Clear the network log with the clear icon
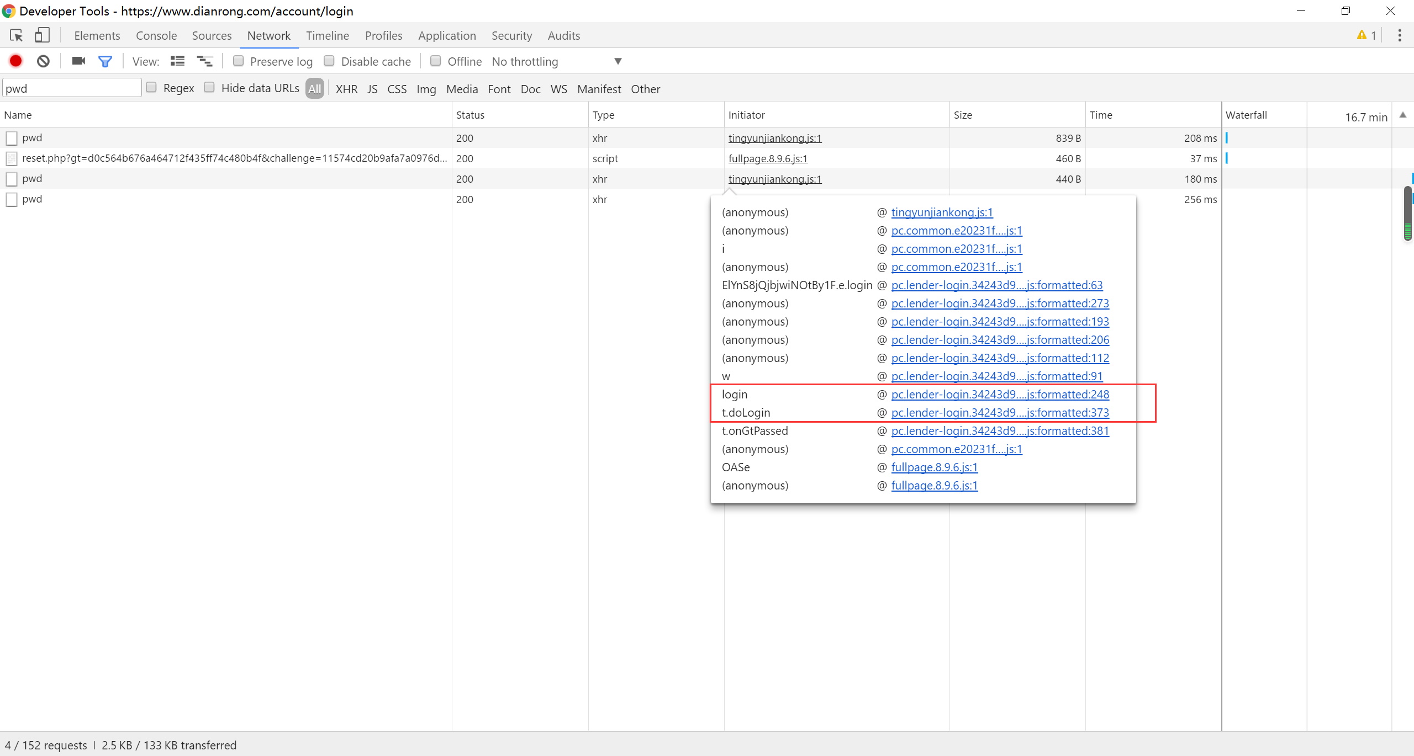Viewport: 1414px width, 756px height. (x=43, y=61)
